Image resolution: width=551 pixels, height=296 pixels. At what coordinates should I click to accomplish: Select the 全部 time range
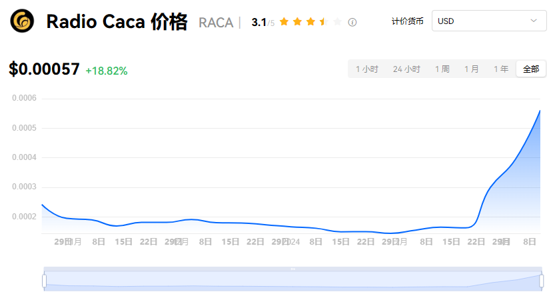[531, 69]
